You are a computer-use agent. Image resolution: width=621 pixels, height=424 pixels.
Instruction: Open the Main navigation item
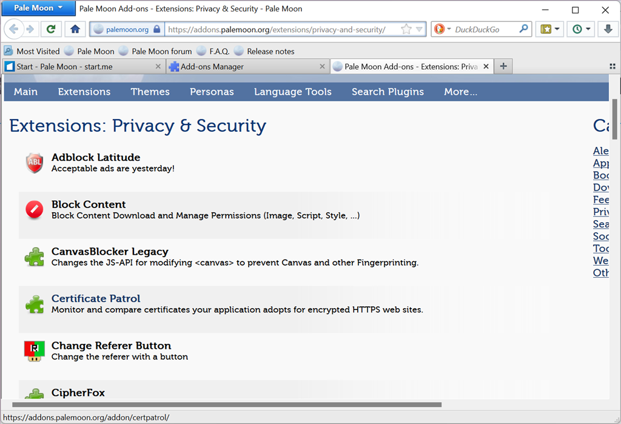click(x=25, y=92)
